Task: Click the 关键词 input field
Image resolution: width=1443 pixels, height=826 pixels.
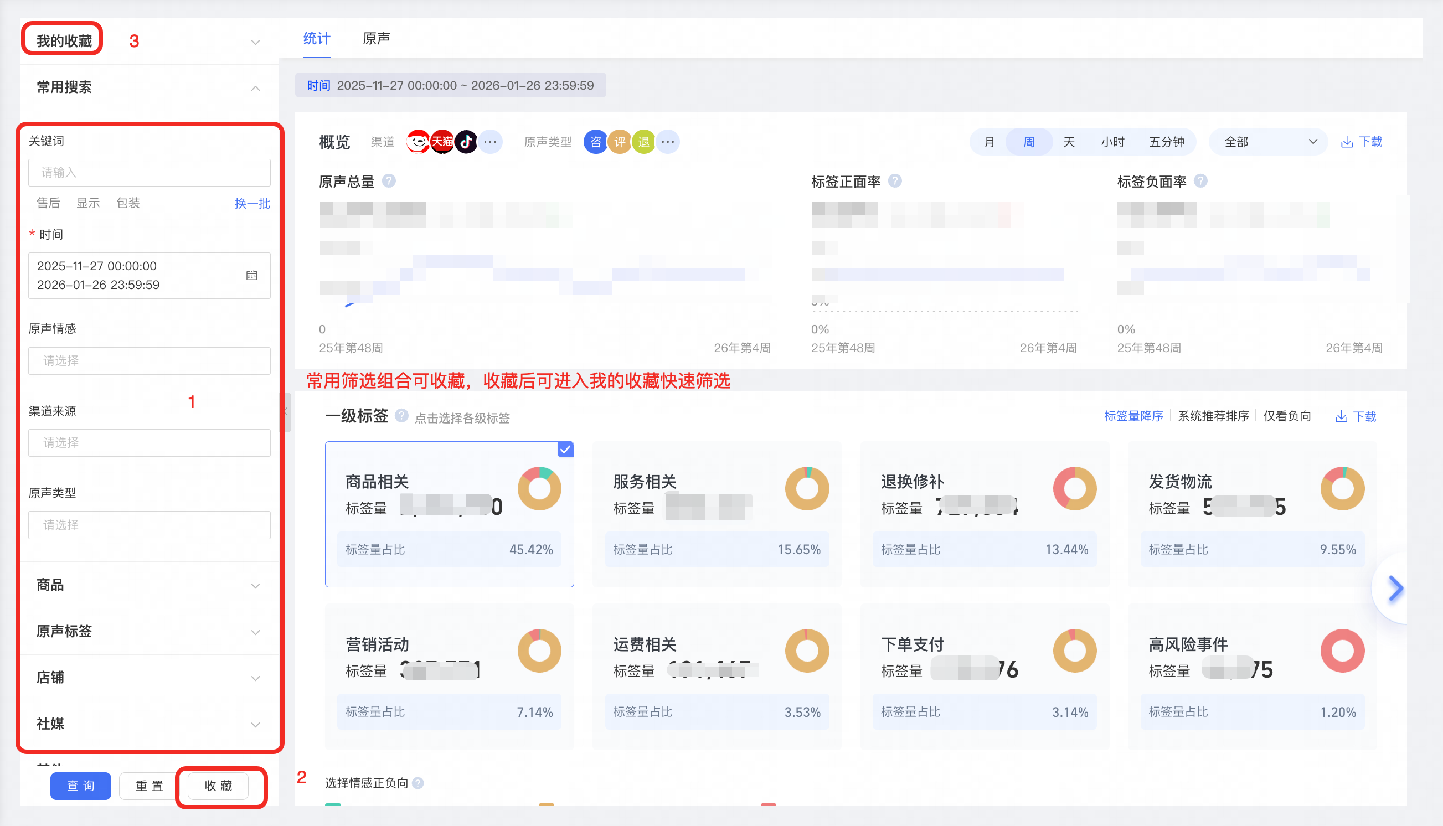Action: tap(148, 173)
